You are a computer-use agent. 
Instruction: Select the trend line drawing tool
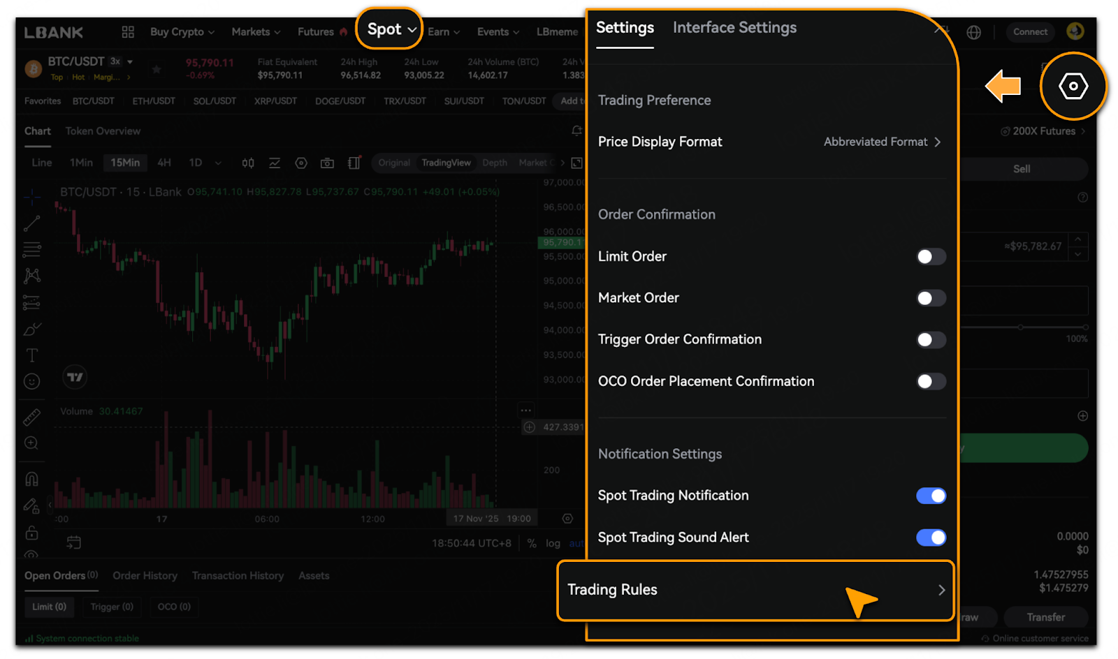32,223
